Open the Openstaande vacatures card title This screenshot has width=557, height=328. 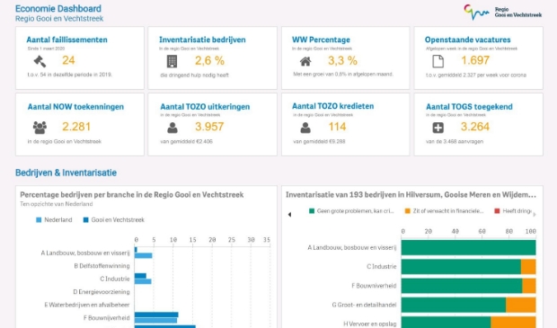click(x=467, y=40)
